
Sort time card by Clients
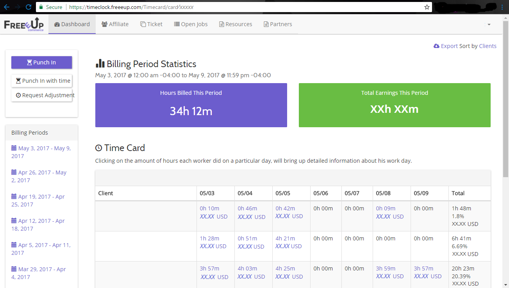pos(488,46)
